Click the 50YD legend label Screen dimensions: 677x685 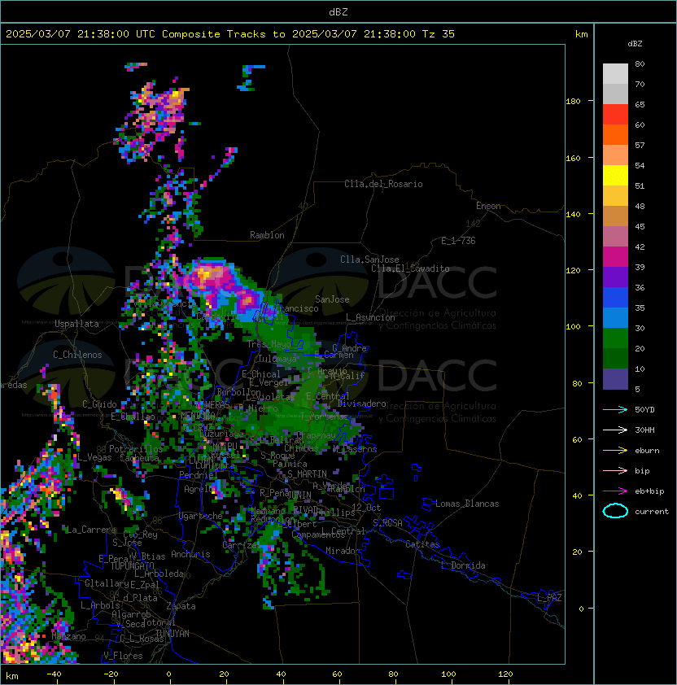coord(644,409)
